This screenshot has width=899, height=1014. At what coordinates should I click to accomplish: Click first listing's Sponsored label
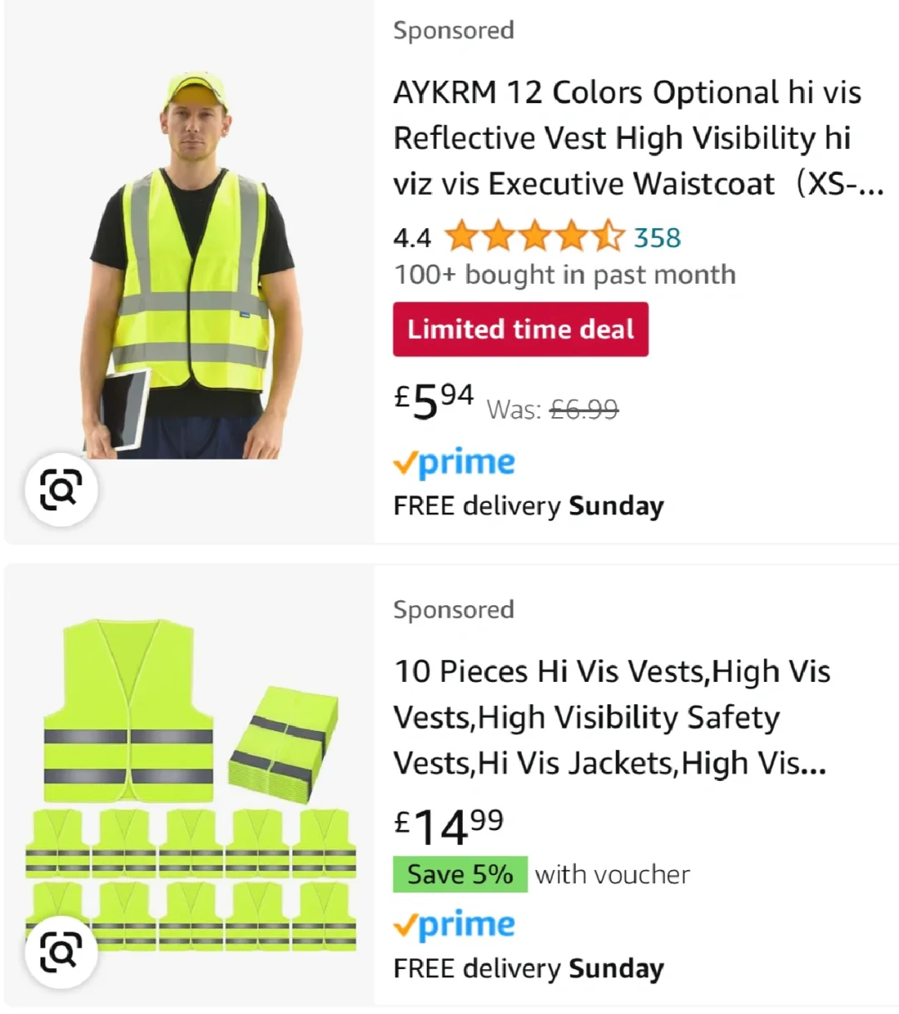pyautogui.click(x=454, y=31)
